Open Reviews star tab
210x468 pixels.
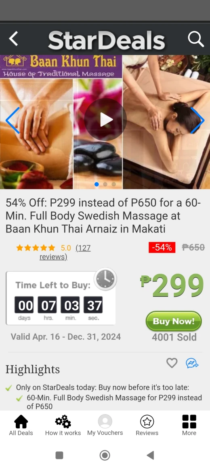[x=147, y=425]
